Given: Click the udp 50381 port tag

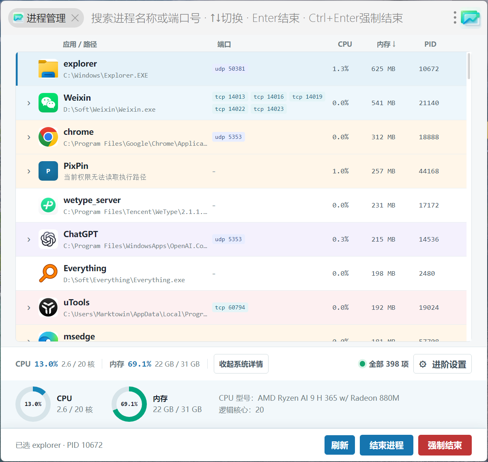Looking at the screenshot, I should (x=230, y=69).
